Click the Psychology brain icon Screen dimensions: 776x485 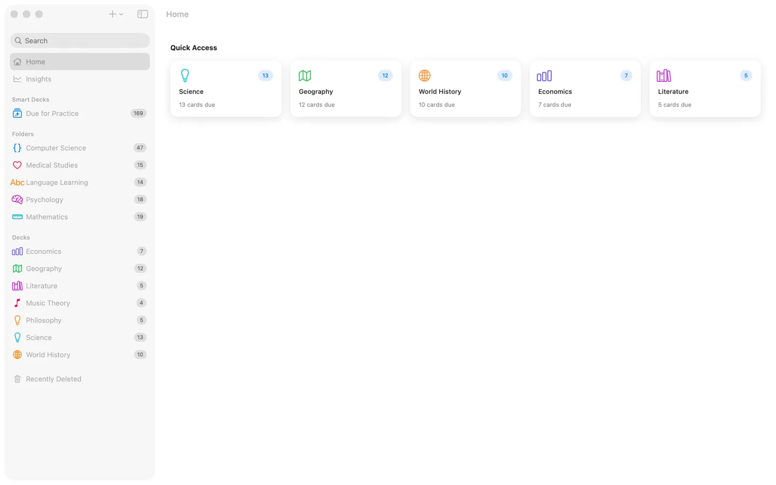[17, 199]
